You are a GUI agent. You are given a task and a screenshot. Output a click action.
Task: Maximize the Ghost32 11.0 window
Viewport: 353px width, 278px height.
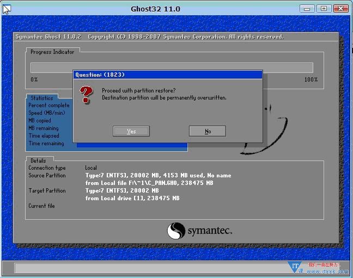tap(324, 9)
